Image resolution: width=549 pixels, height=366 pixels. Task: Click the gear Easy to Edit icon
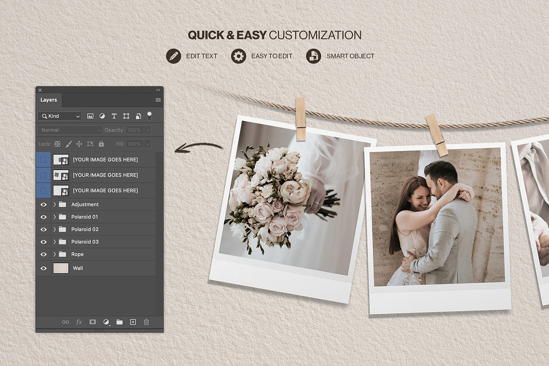[x=238, y=56]
